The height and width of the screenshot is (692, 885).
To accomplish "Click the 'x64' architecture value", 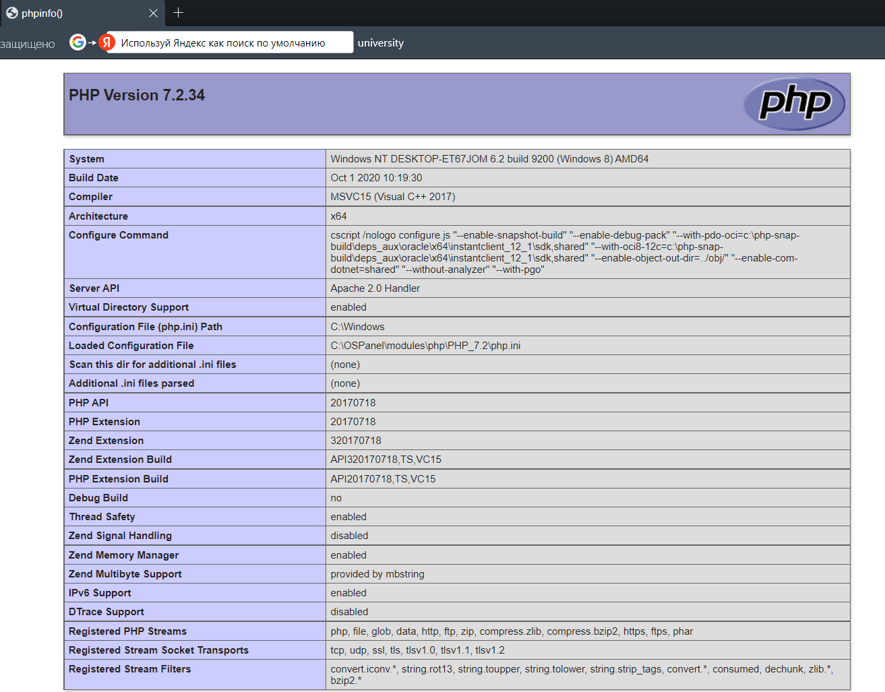I will pyautogui.click(x=338, y=216).
